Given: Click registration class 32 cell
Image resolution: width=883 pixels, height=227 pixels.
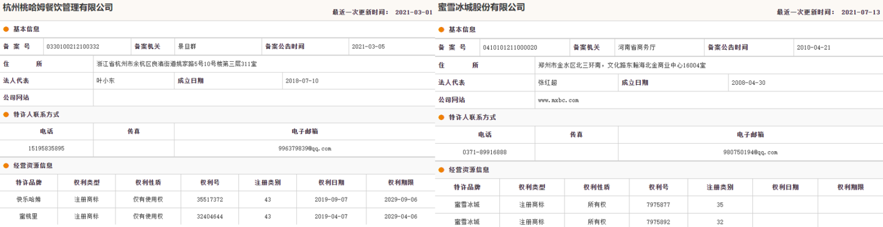Looking at the screenshot, I should [x=720, y=222].
